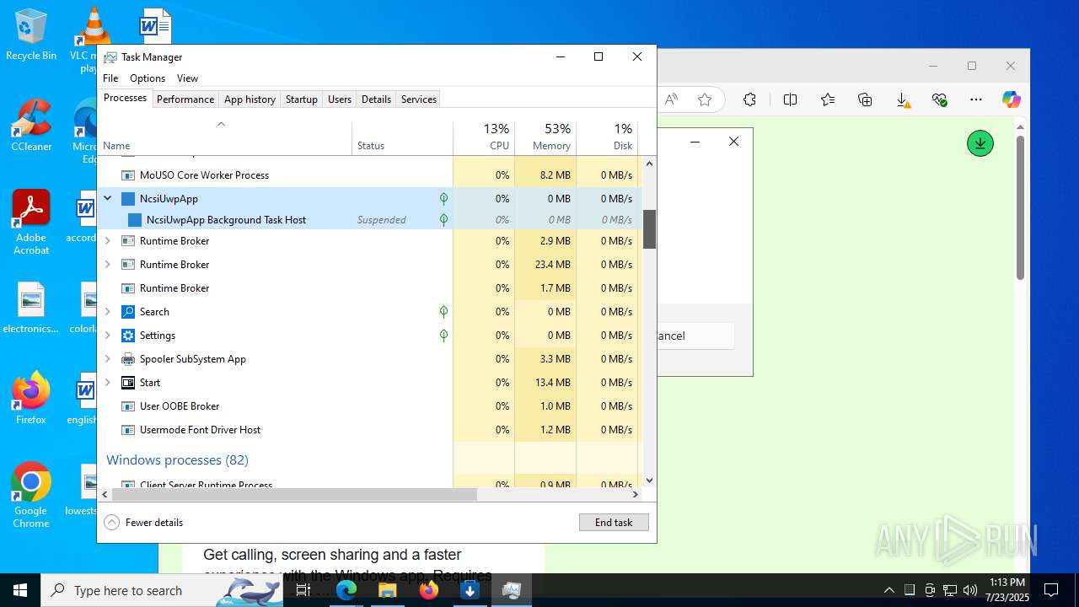1079x607 pixels.
Task: Open Edge downloads icon
Action: (902, 100)
